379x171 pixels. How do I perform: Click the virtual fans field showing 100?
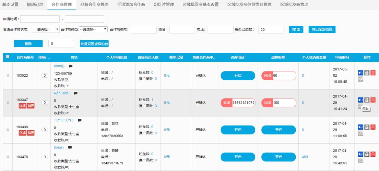coord(284,103)
